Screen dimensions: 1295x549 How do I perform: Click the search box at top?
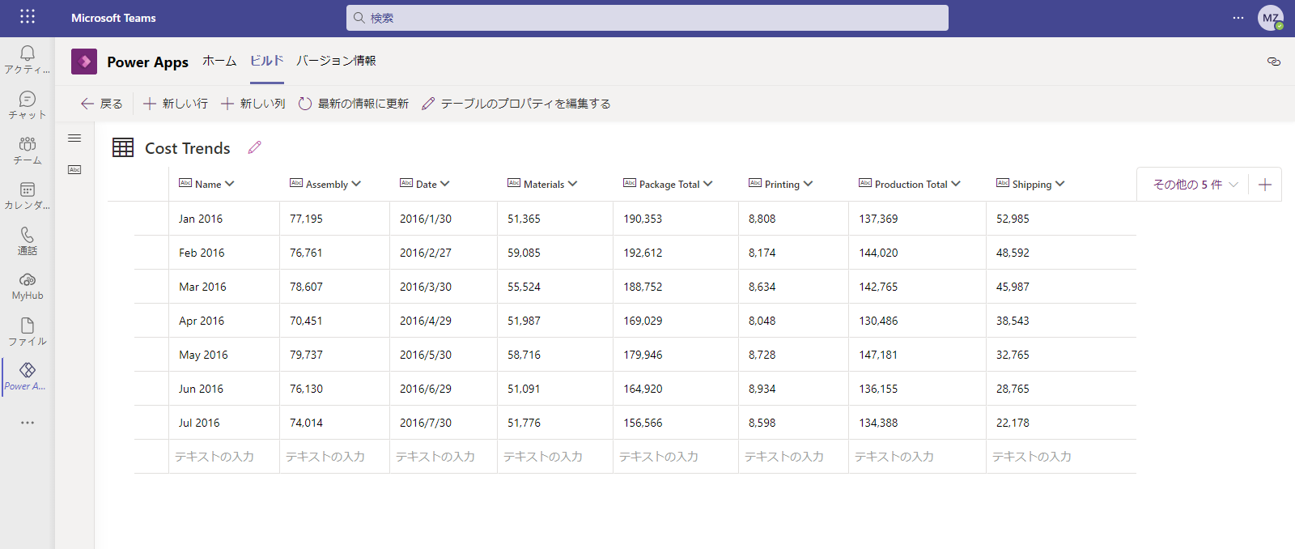point(647,18)
